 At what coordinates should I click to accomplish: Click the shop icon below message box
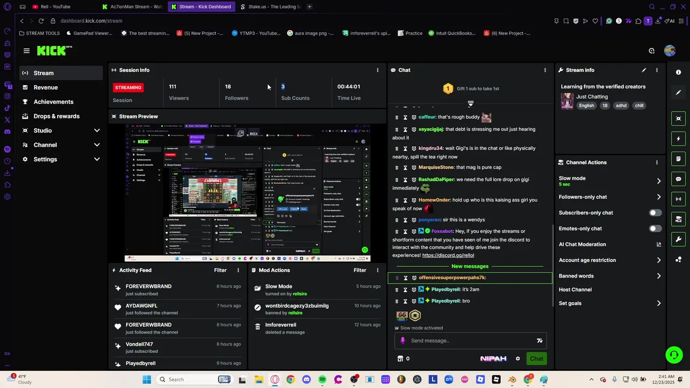click(400, 358)
